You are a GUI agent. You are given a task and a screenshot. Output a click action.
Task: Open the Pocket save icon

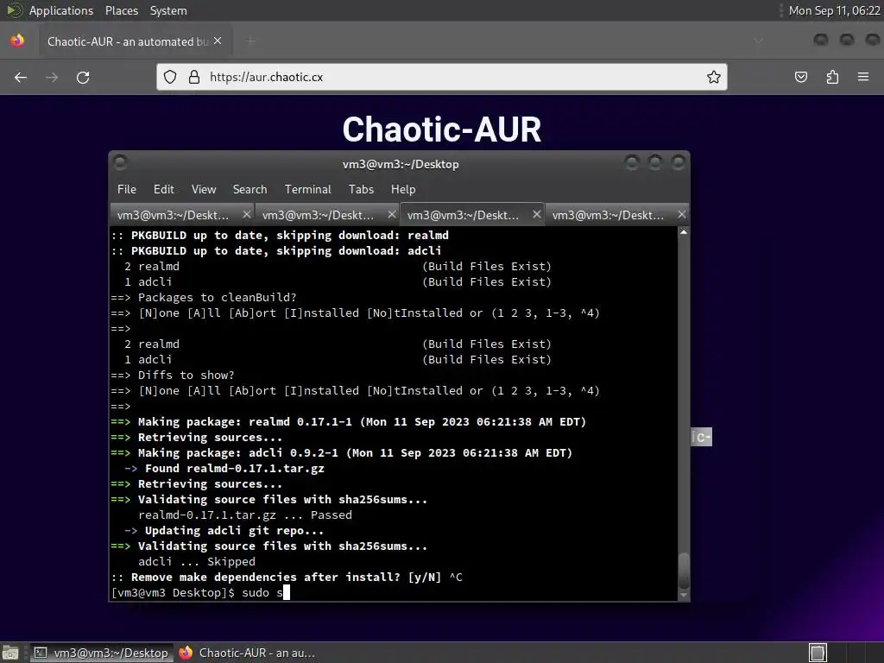coord(801,77)
